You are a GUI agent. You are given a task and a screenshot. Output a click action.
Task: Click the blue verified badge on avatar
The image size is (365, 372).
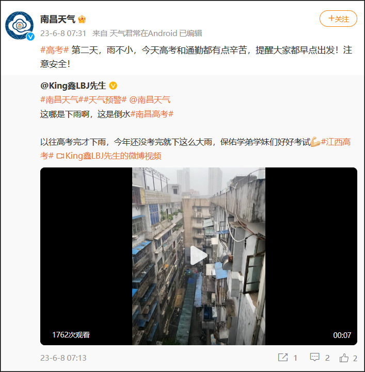[30, 37]
